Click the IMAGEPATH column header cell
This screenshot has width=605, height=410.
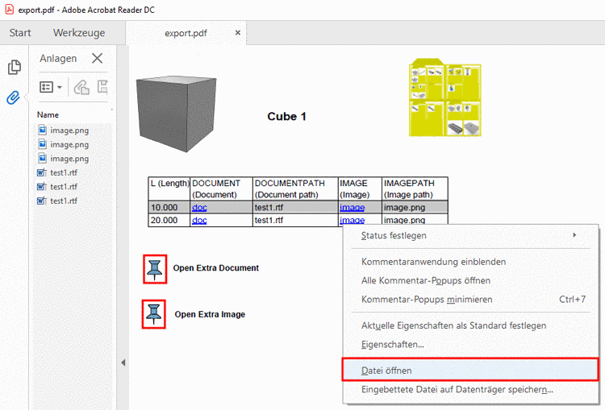(415, 188)
